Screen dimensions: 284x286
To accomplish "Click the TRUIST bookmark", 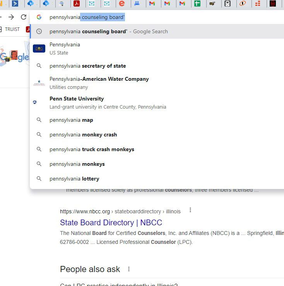I will [x=12, y=29].
